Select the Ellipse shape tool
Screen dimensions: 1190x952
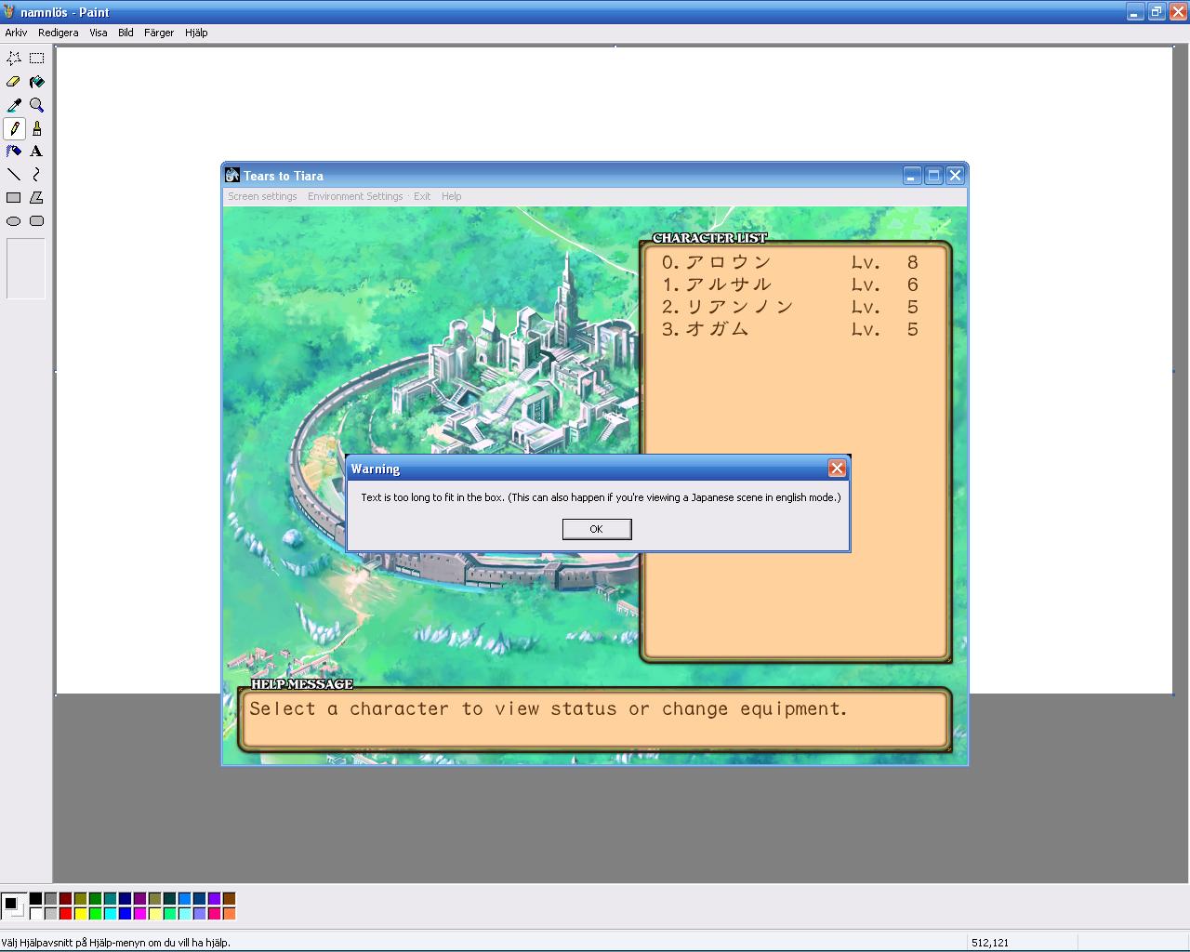tap(14, 220)
